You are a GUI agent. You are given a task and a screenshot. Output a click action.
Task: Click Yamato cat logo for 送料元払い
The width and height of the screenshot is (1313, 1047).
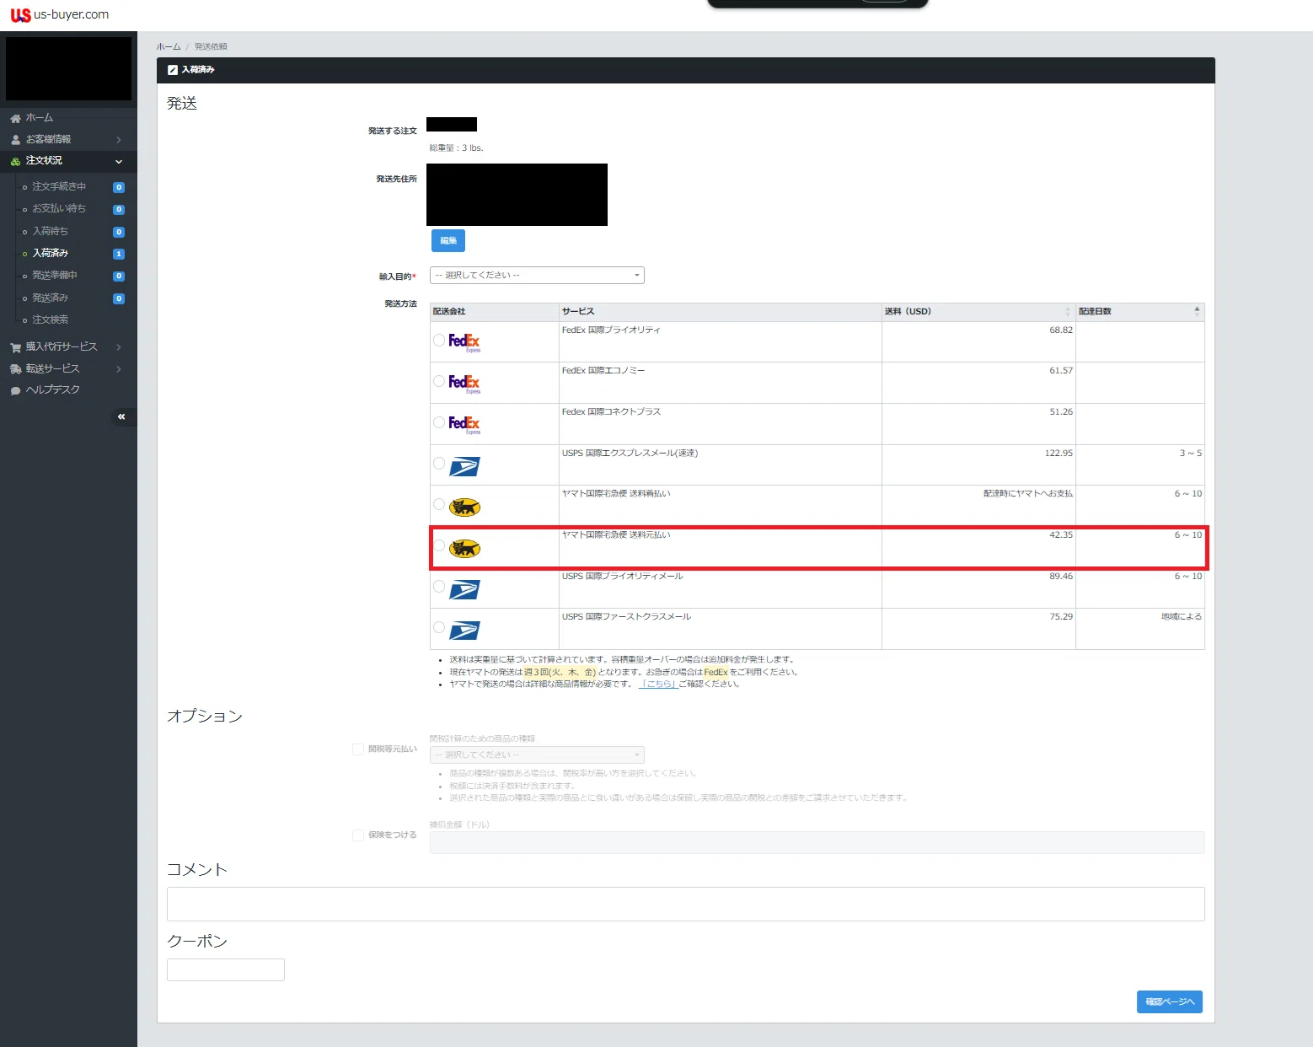pyautogui.click(x=464, y=549)
